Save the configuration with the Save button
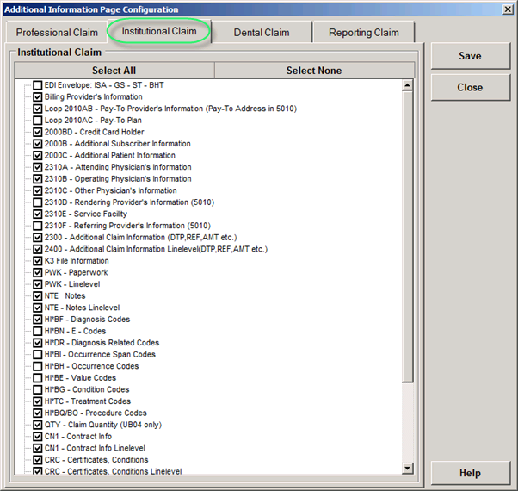Image resolution: width=518 pixels, height=491 pixels. pos(470,56)
